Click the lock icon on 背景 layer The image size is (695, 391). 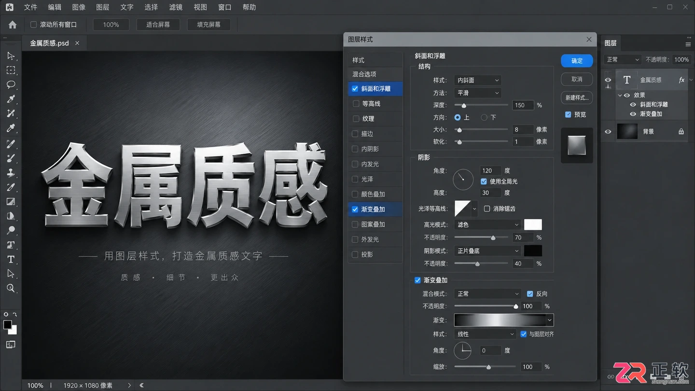(681, 131)
